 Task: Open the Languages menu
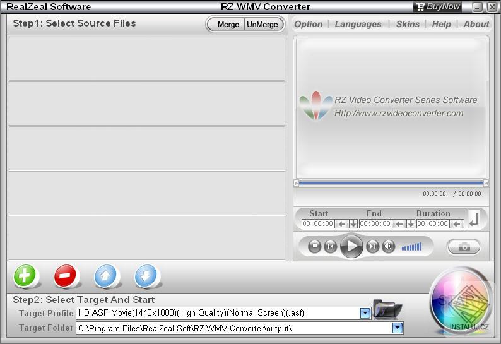pyautogui.click(x=358, y=24)
